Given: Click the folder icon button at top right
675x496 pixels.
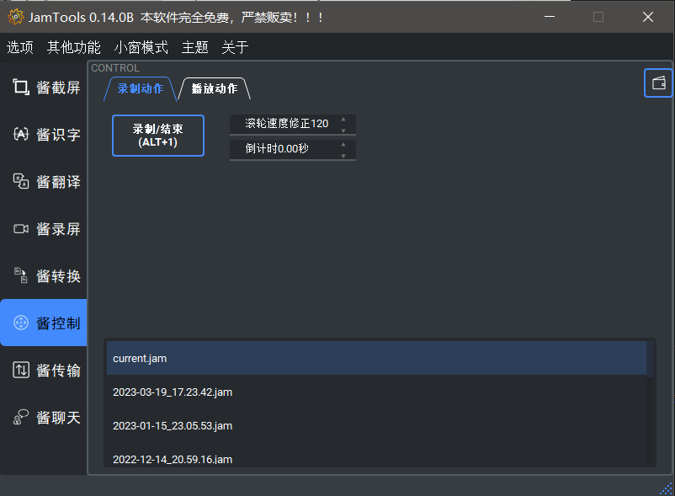Looking at the screenshot, I should pyautogui.click(x=658, y=83).
